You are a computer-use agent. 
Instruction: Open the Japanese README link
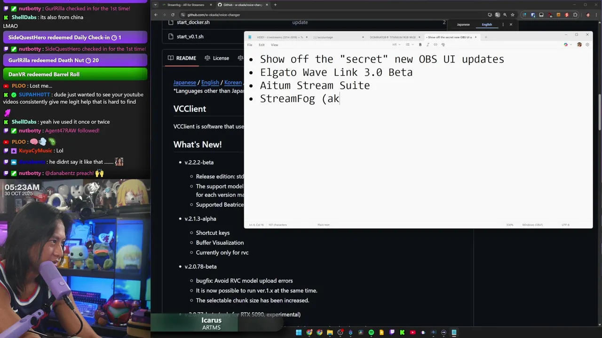(184, 83)
